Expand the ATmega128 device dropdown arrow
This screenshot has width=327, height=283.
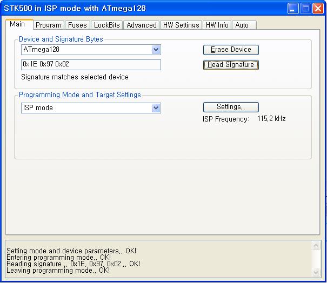[156, 50]
